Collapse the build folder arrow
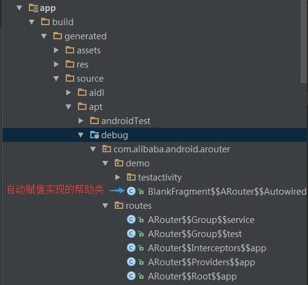 point(32,22)
